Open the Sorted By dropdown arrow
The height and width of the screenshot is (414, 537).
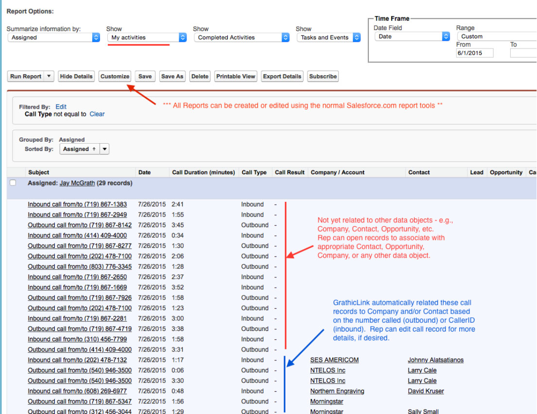click(x=104, y=149)
